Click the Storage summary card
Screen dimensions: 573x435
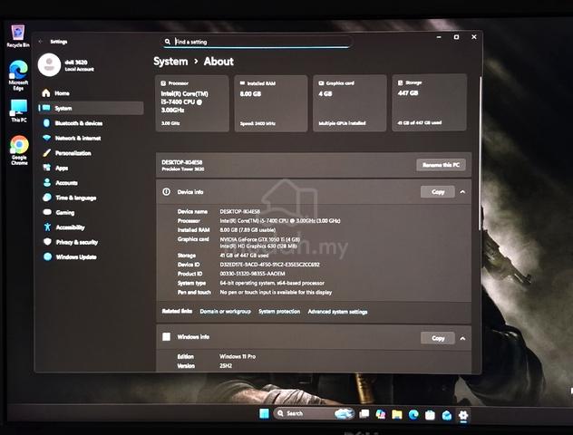[430, 102]
